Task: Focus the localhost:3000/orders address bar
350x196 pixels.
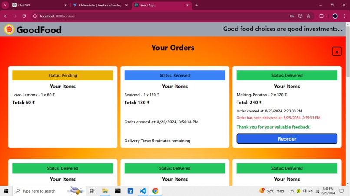Action: point(161,16)
